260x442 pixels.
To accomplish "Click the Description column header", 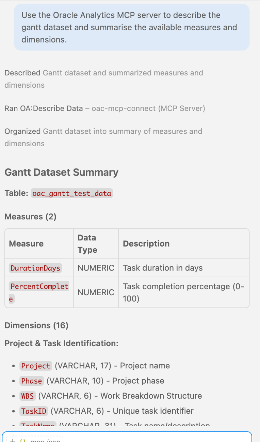I will (x=146, y=244).
